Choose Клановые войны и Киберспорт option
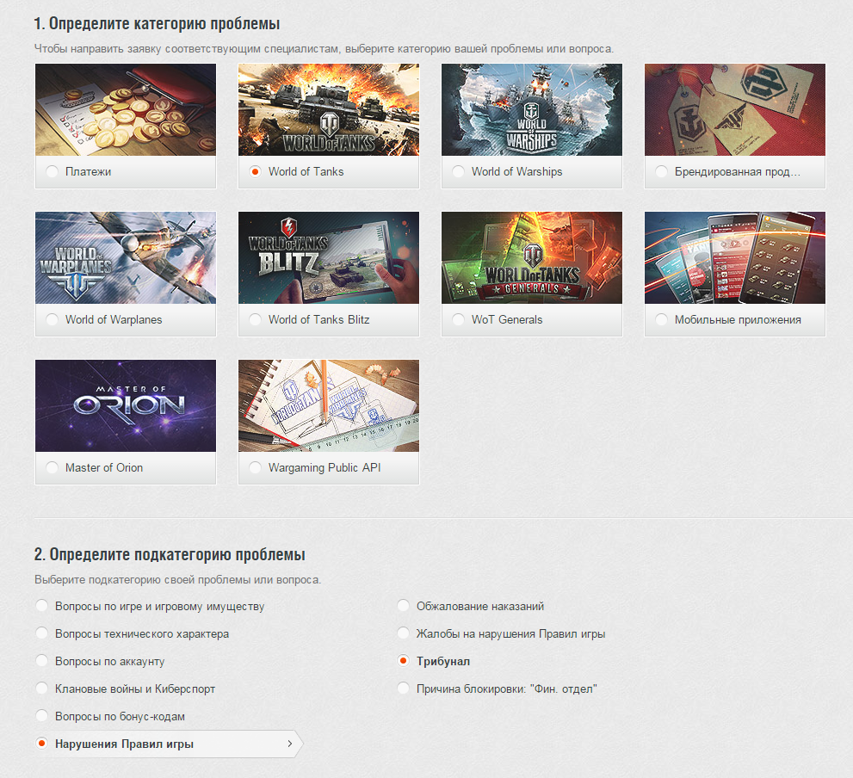 (125, 688)
